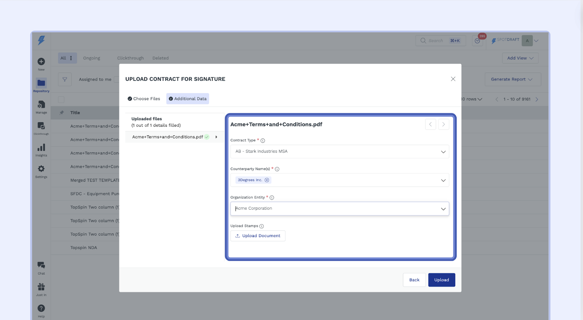Select the Additional Data step tab

point(188,99)
